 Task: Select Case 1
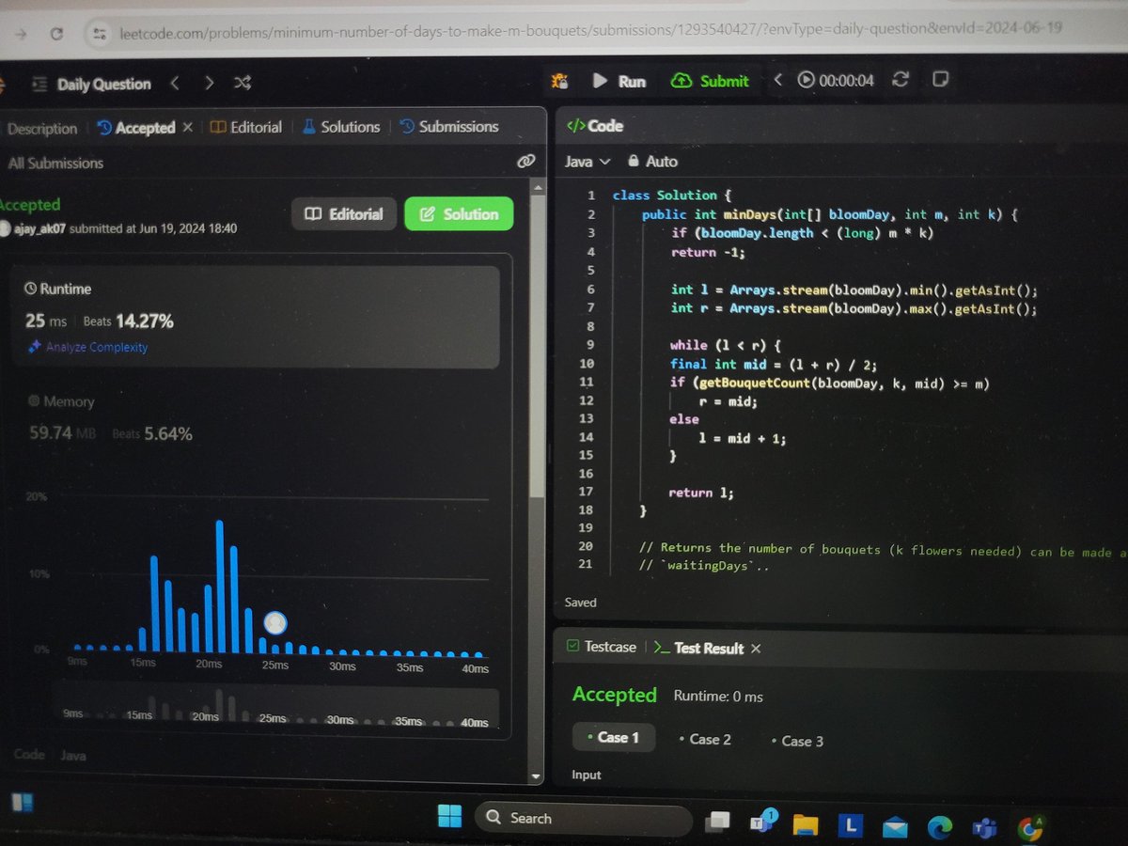pos(614,738)
